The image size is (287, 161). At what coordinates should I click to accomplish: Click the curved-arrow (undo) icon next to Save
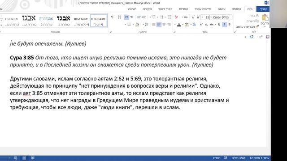(x=261, y=37)
